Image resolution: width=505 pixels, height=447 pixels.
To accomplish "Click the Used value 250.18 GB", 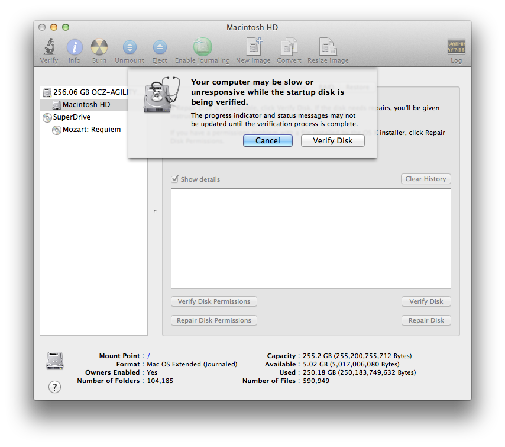I will click(359, 372).
